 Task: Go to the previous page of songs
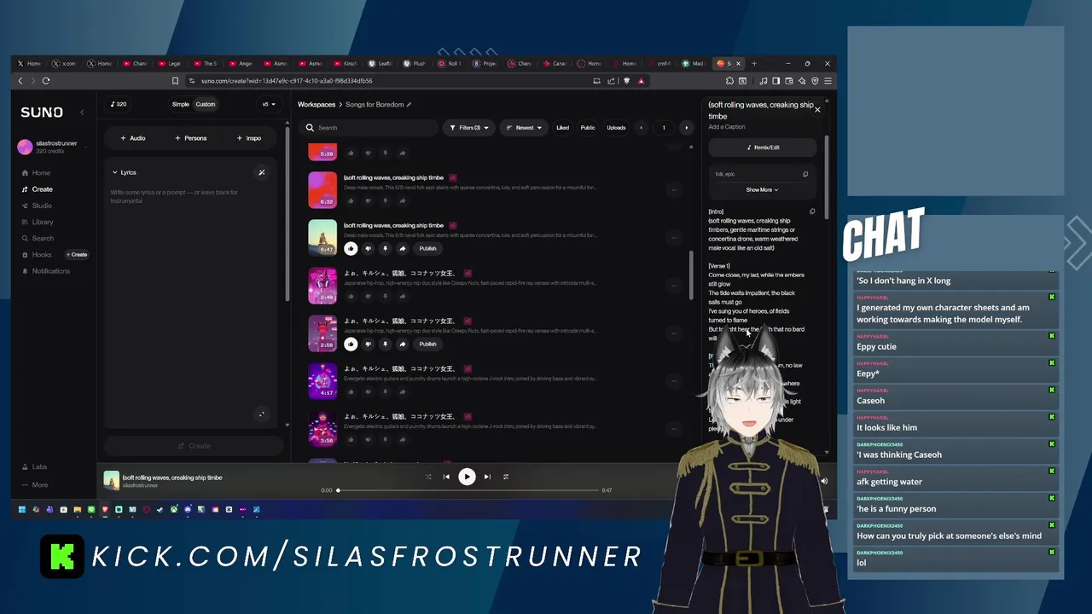[x=642, y=128]
